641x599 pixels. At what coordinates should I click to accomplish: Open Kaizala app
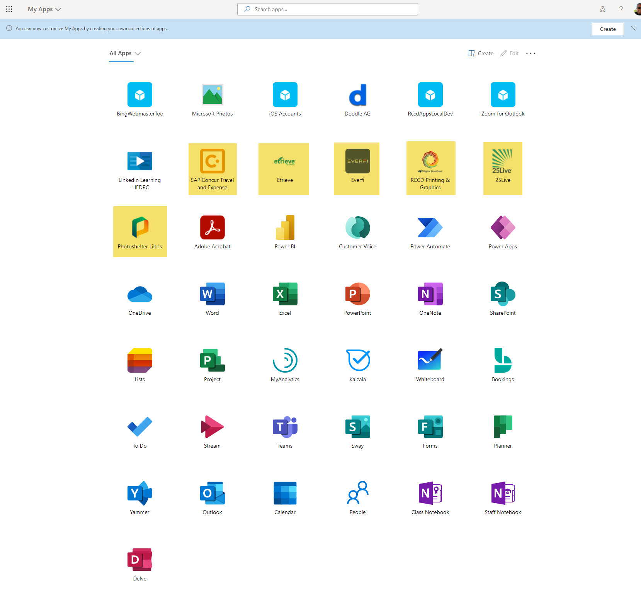click(x=358, y=365)
